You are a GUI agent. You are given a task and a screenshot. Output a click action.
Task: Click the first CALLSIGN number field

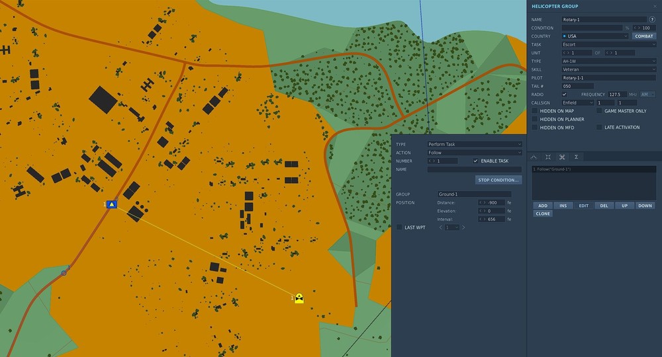606,103
